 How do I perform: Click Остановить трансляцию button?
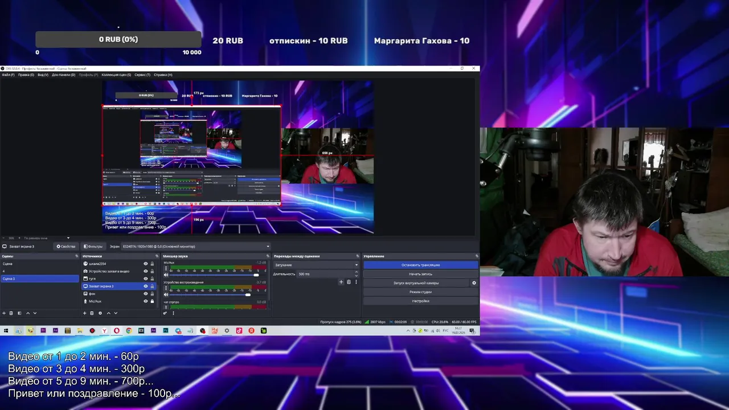420,265
